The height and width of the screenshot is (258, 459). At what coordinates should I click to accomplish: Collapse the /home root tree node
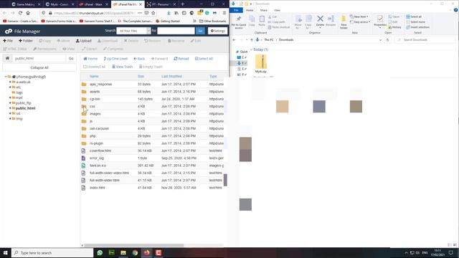click(x=6, y=77)
